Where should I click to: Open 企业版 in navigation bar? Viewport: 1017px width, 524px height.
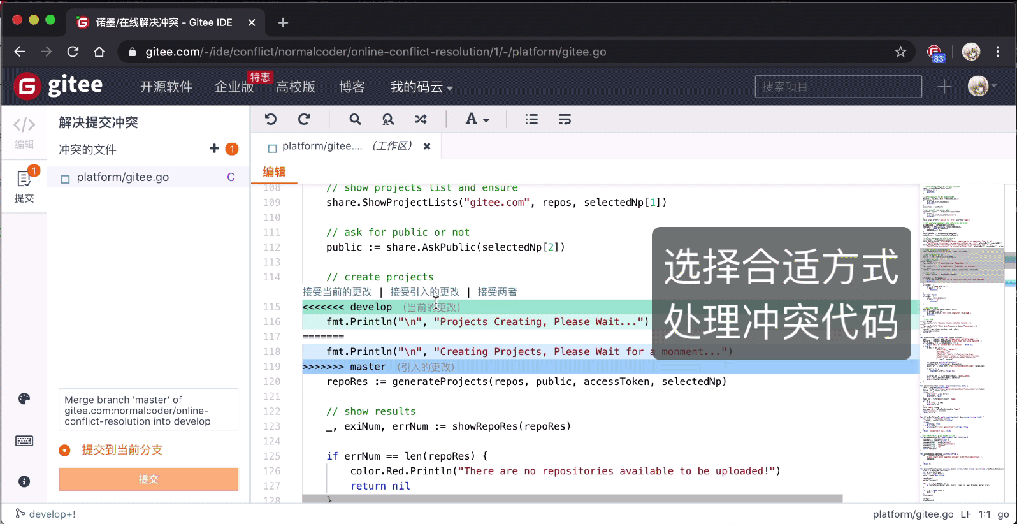[234, 87]
